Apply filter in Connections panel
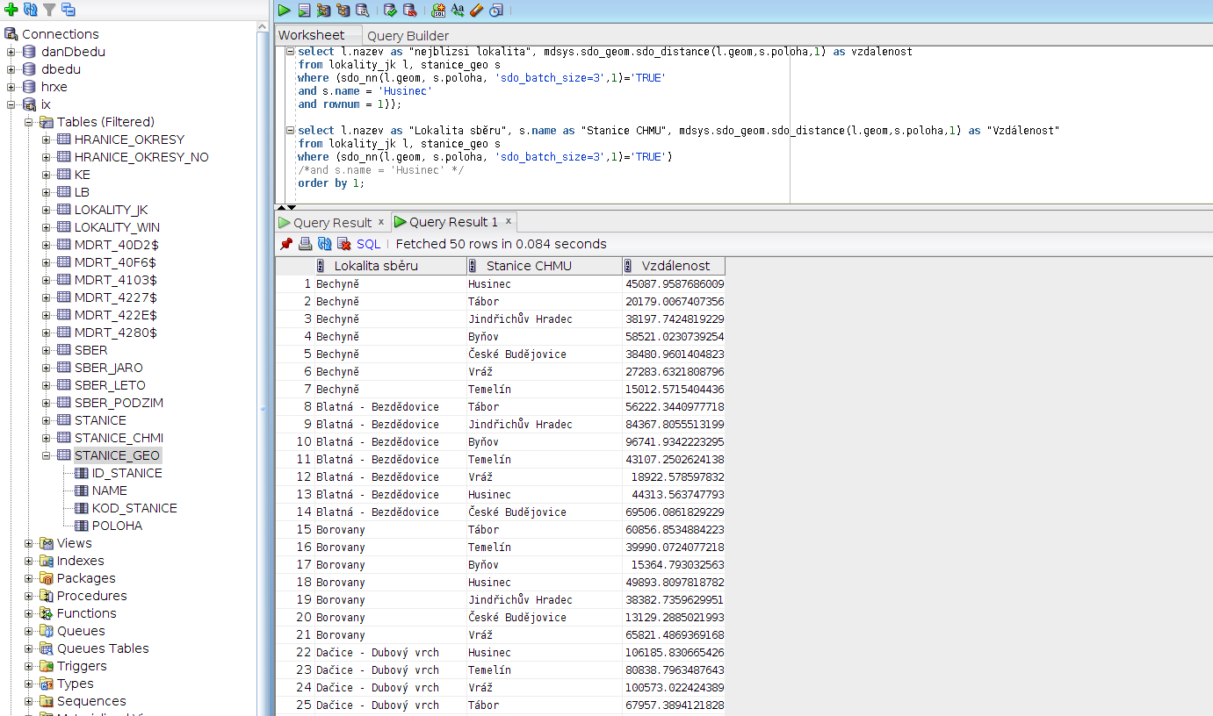Viewport: 1213px width, 716px height. point(49,10)
